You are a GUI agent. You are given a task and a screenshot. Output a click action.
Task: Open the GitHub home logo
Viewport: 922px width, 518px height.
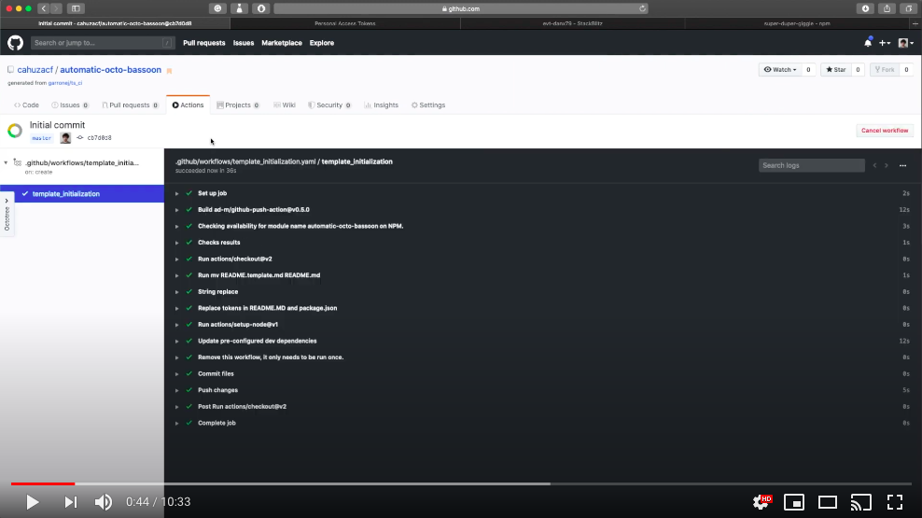[15, 43]
